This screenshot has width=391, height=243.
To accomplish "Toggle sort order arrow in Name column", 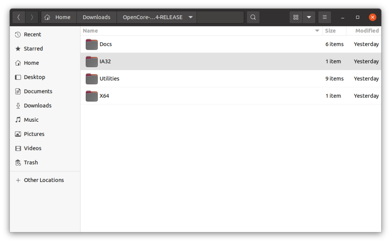I will (x=317, y=31).
